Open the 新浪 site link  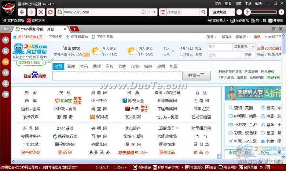pyautogui.click(x=31, y=93)
